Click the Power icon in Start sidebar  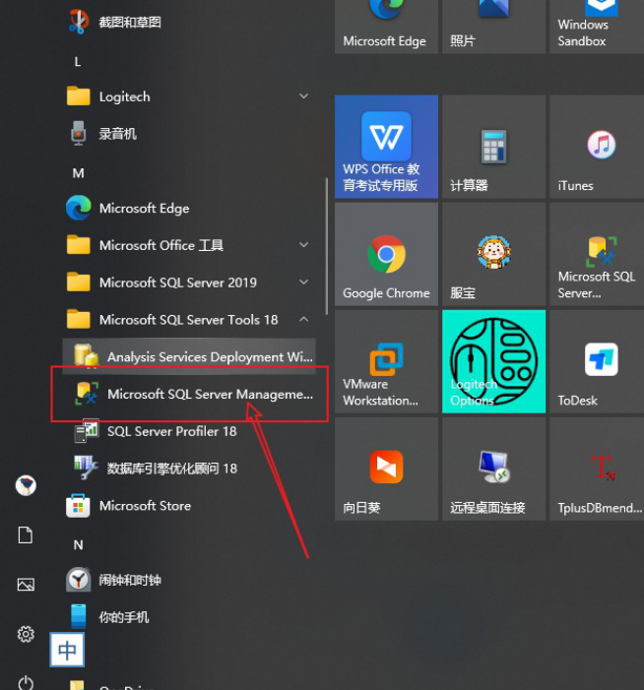coord(26,682)
